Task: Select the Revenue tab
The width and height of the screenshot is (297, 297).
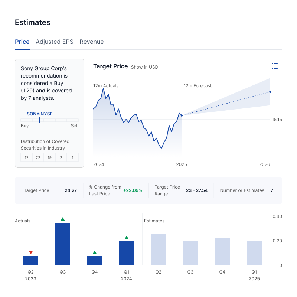Action: (92, 42)
